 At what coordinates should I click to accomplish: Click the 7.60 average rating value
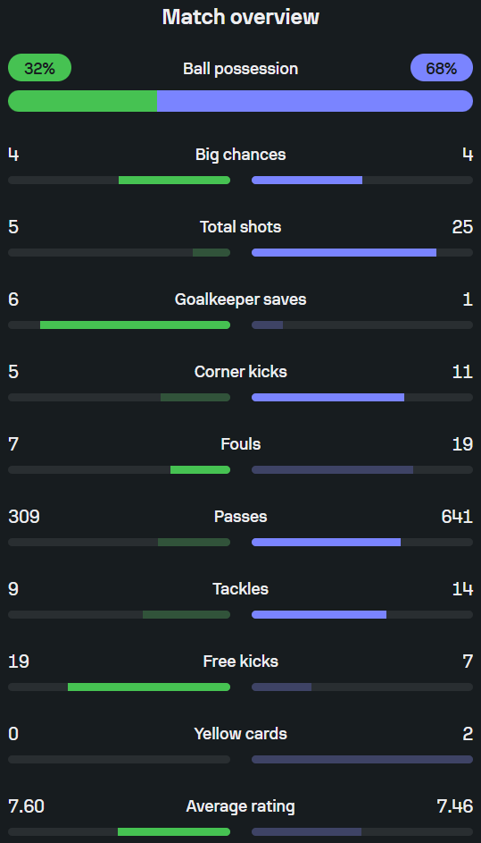(26, 806)
